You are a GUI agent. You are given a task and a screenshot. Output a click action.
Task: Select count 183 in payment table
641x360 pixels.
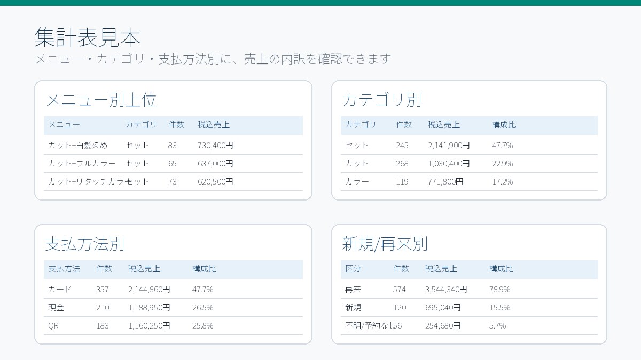[x=103, y=325]
